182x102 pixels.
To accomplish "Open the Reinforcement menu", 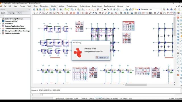I will click(x=109, y=6).
